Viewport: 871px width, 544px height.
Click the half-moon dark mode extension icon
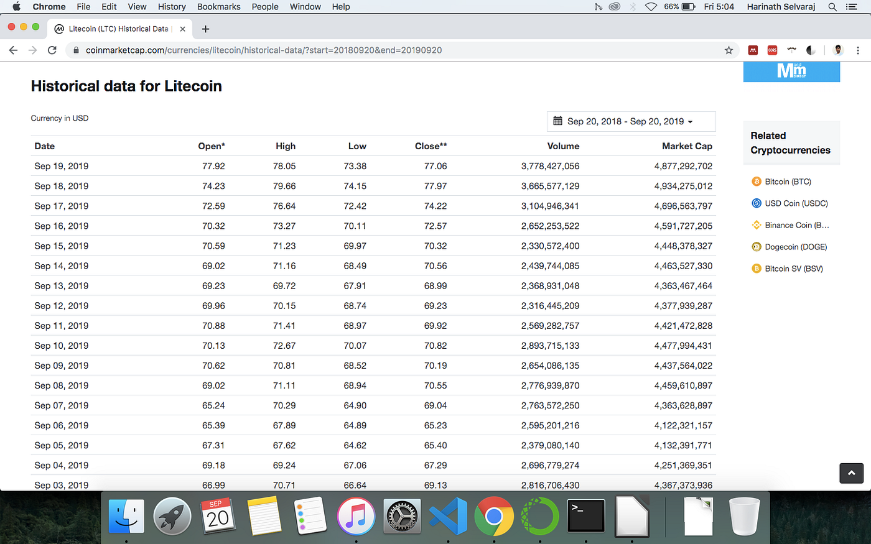tap(811, 50)
